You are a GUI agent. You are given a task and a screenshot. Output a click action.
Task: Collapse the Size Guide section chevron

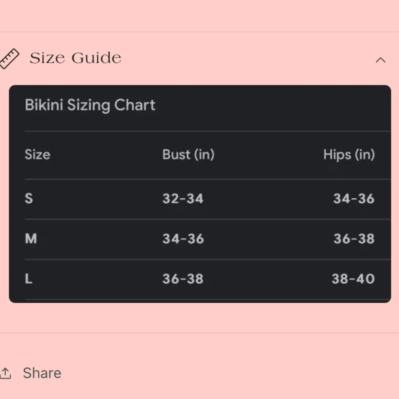(381, 60)
